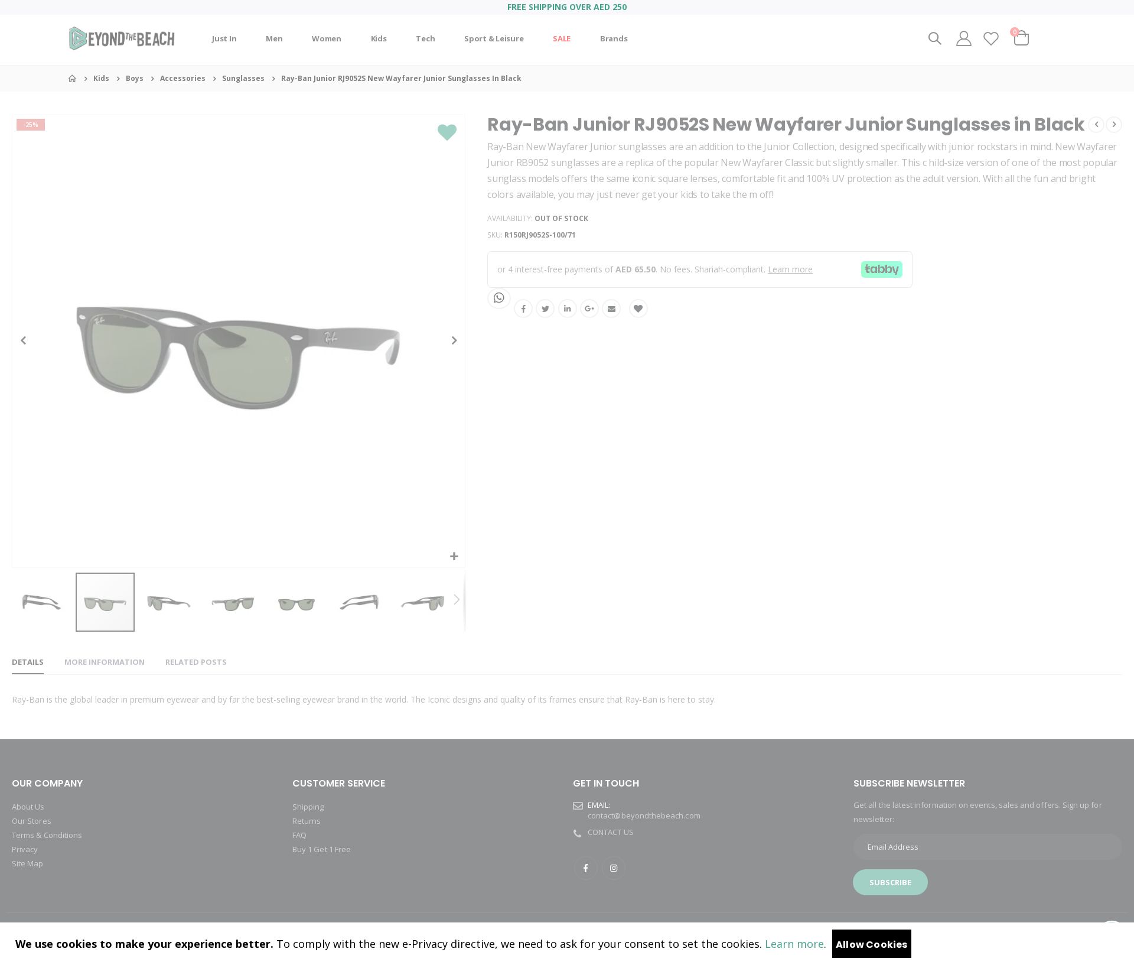Open FAQ footer link
Image resolution: width=1134 pixels, height=965 pixels.
(x=299, y=835)
